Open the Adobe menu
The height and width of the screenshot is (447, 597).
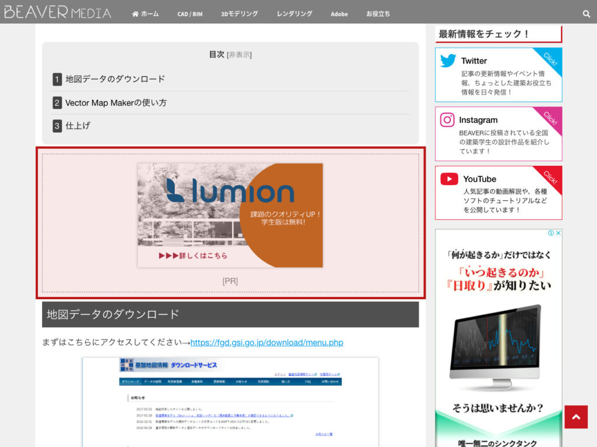[x=339, y=14]
